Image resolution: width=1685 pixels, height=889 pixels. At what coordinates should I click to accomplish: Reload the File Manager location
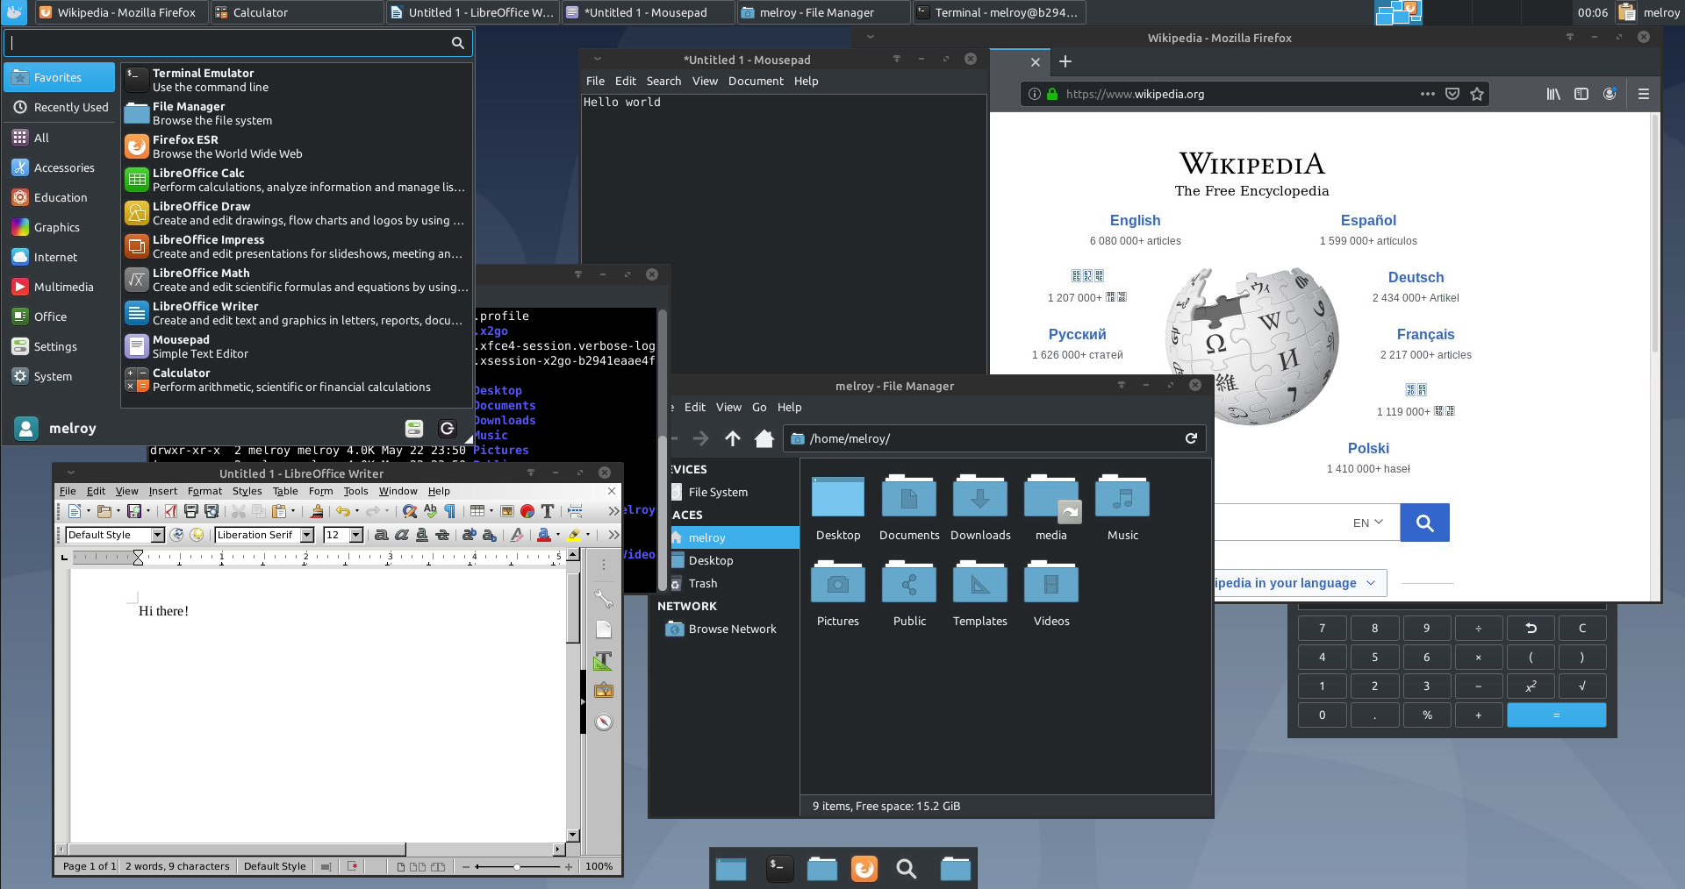point(1191,438)
